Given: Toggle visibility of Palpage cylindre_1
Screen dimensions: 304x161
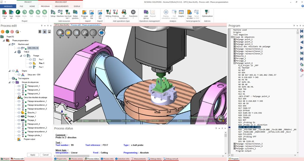Looking at the screenshot, I should (x=19, y=135).
